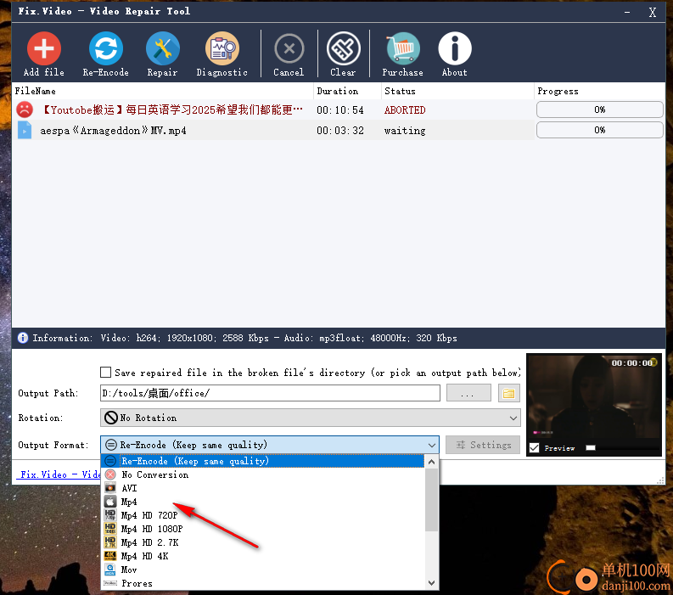
Task: Select the aborted Youtobe file row
Action: pos(273,109)
